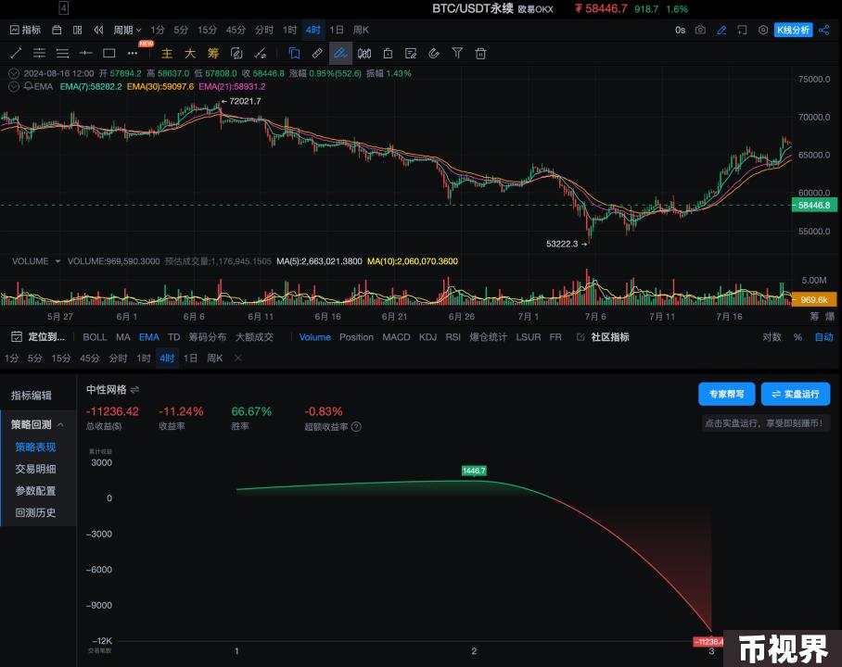The height and width of the screenshot is (667, 842).
Task: Select 1分 timeframe in top toolbar
Action: pyautogui.click(x=158, y=30)
